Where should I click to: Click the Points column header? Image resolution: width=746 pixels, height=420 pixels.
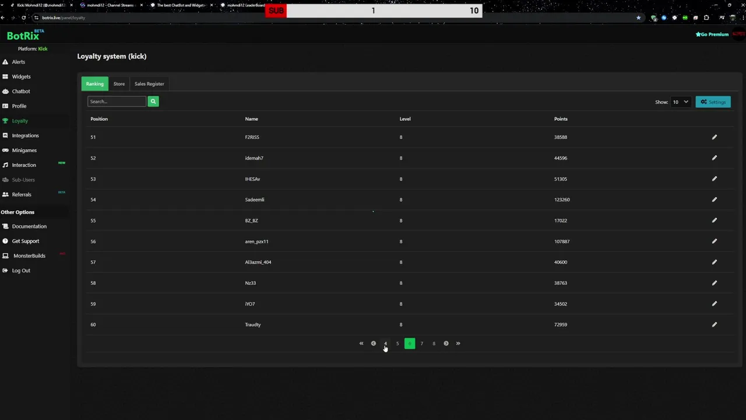click(x=561, y=119)
